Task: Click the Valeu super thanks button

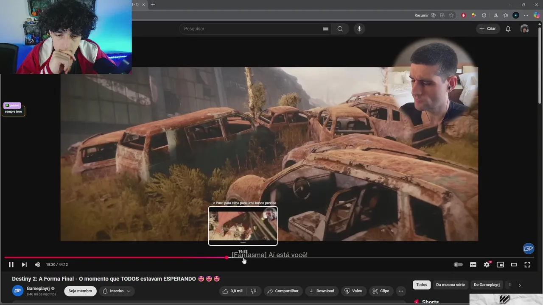Action: pos(353,291)
